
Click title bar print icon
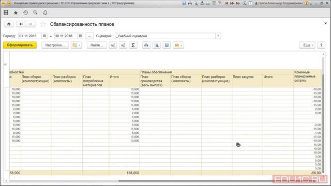[x=190, y=3]
